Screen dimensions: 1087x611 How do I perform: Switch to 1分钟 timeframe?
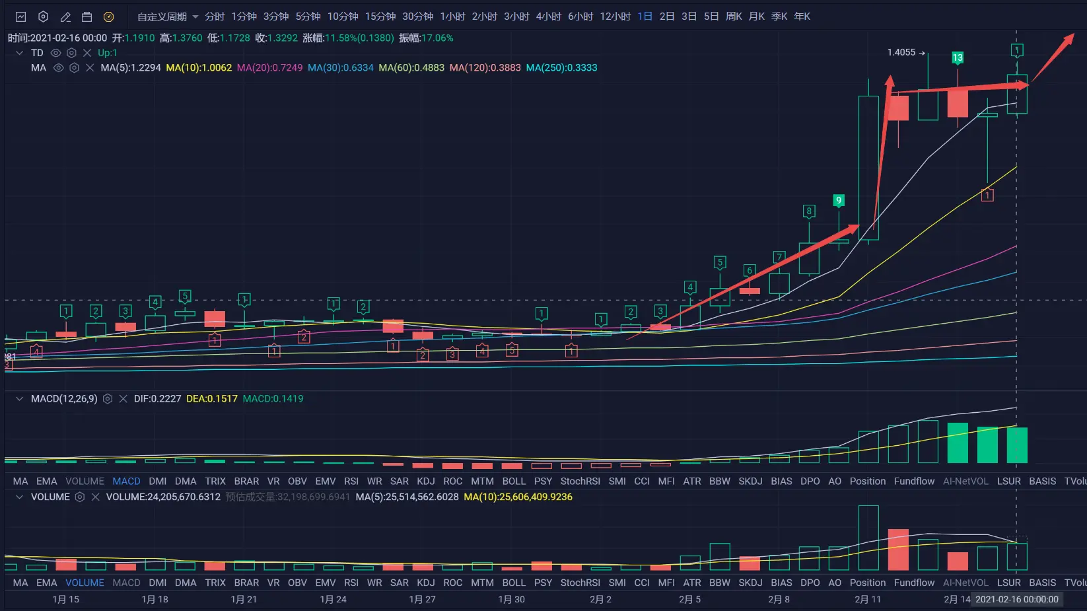[244, 17]
